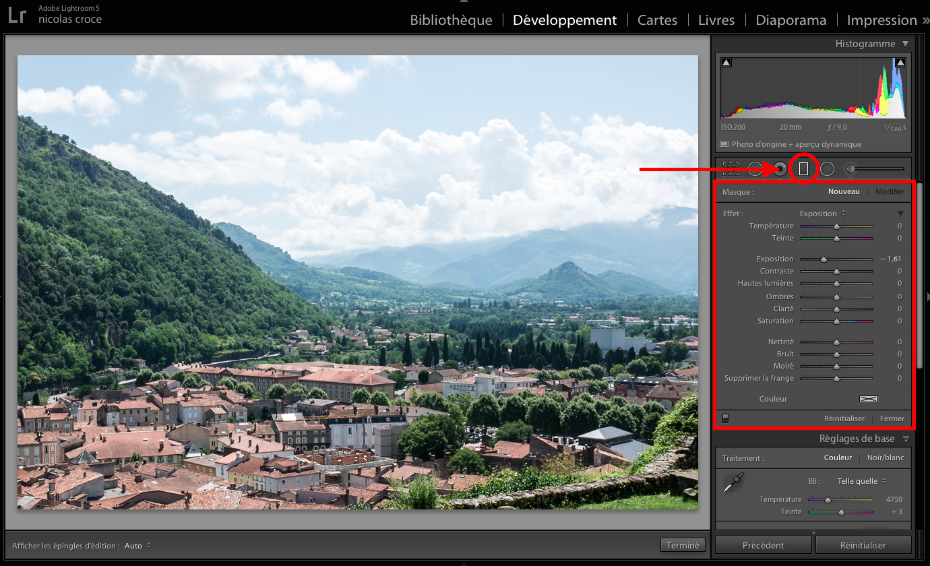The image size is (930, 566).
Task: Click the Réinitialiser button in the mask panel
Action: [x=844, y=418]
